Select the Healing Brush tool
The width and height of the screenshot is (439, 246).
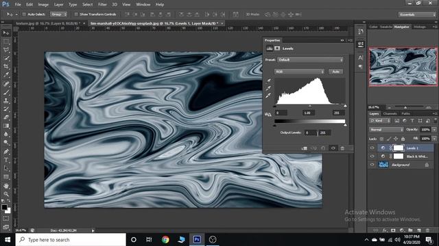pos(6,83)
